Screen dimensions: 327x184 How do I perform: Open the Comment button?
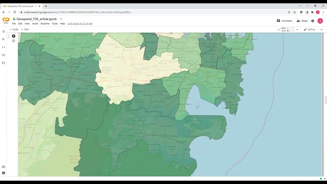pos(284,21)
